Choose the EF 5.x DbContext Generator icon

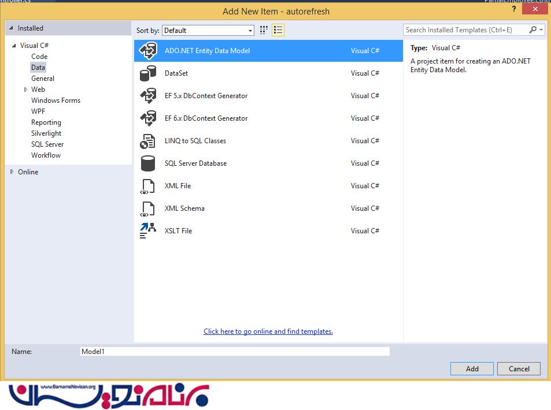[x=148, y=96]
